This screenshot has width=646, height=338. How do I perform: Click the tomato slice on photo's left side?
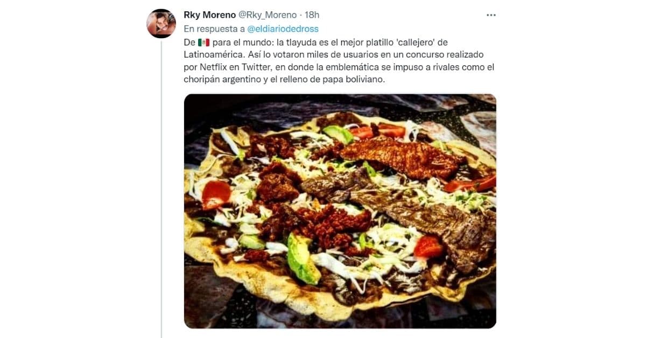click(216, 193)
